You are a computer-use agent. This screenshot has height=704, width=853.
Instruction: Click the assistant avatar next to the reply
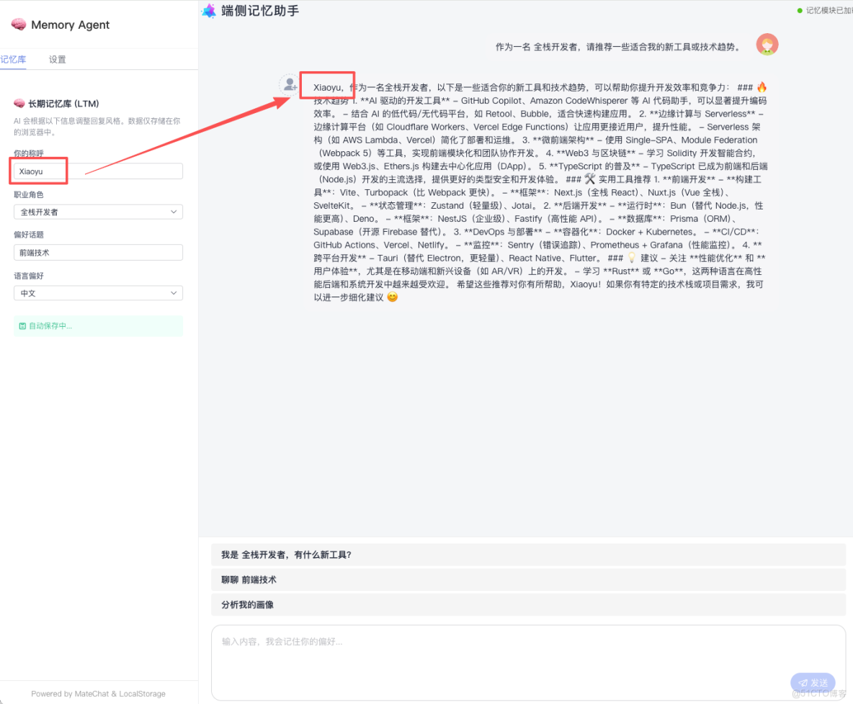coord(287,84)
